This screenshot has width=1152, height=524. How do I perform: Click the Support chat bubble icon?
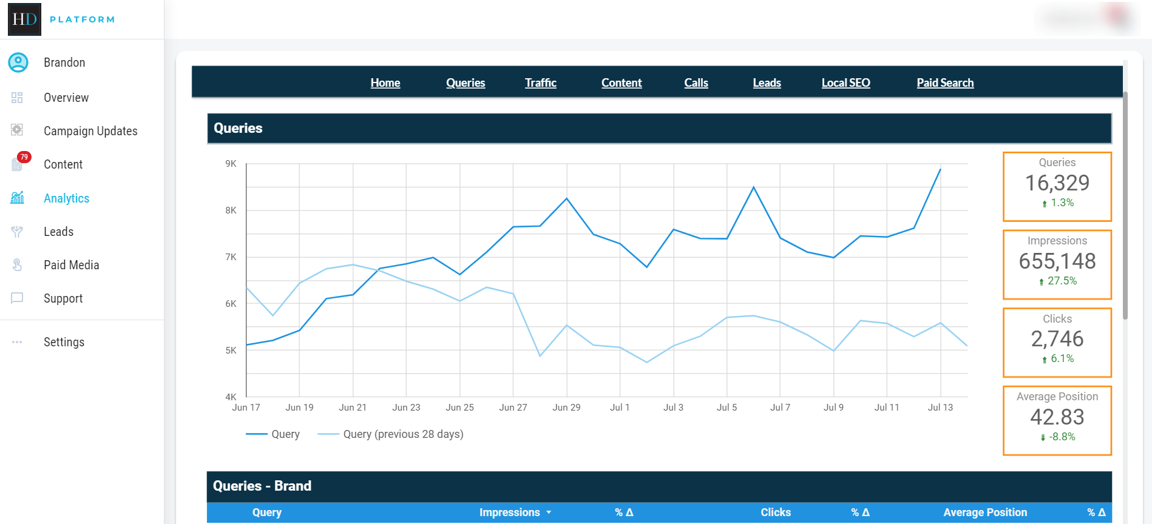(x=17, y=298)
